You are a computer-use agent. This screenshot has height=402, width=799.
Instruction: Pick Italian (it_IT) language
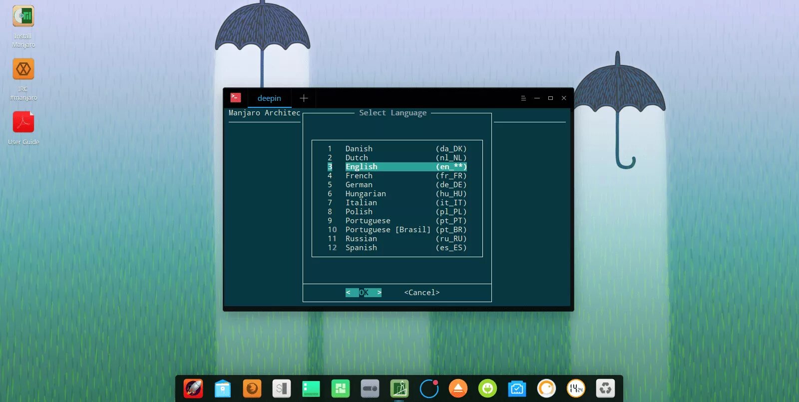point(397,203)
